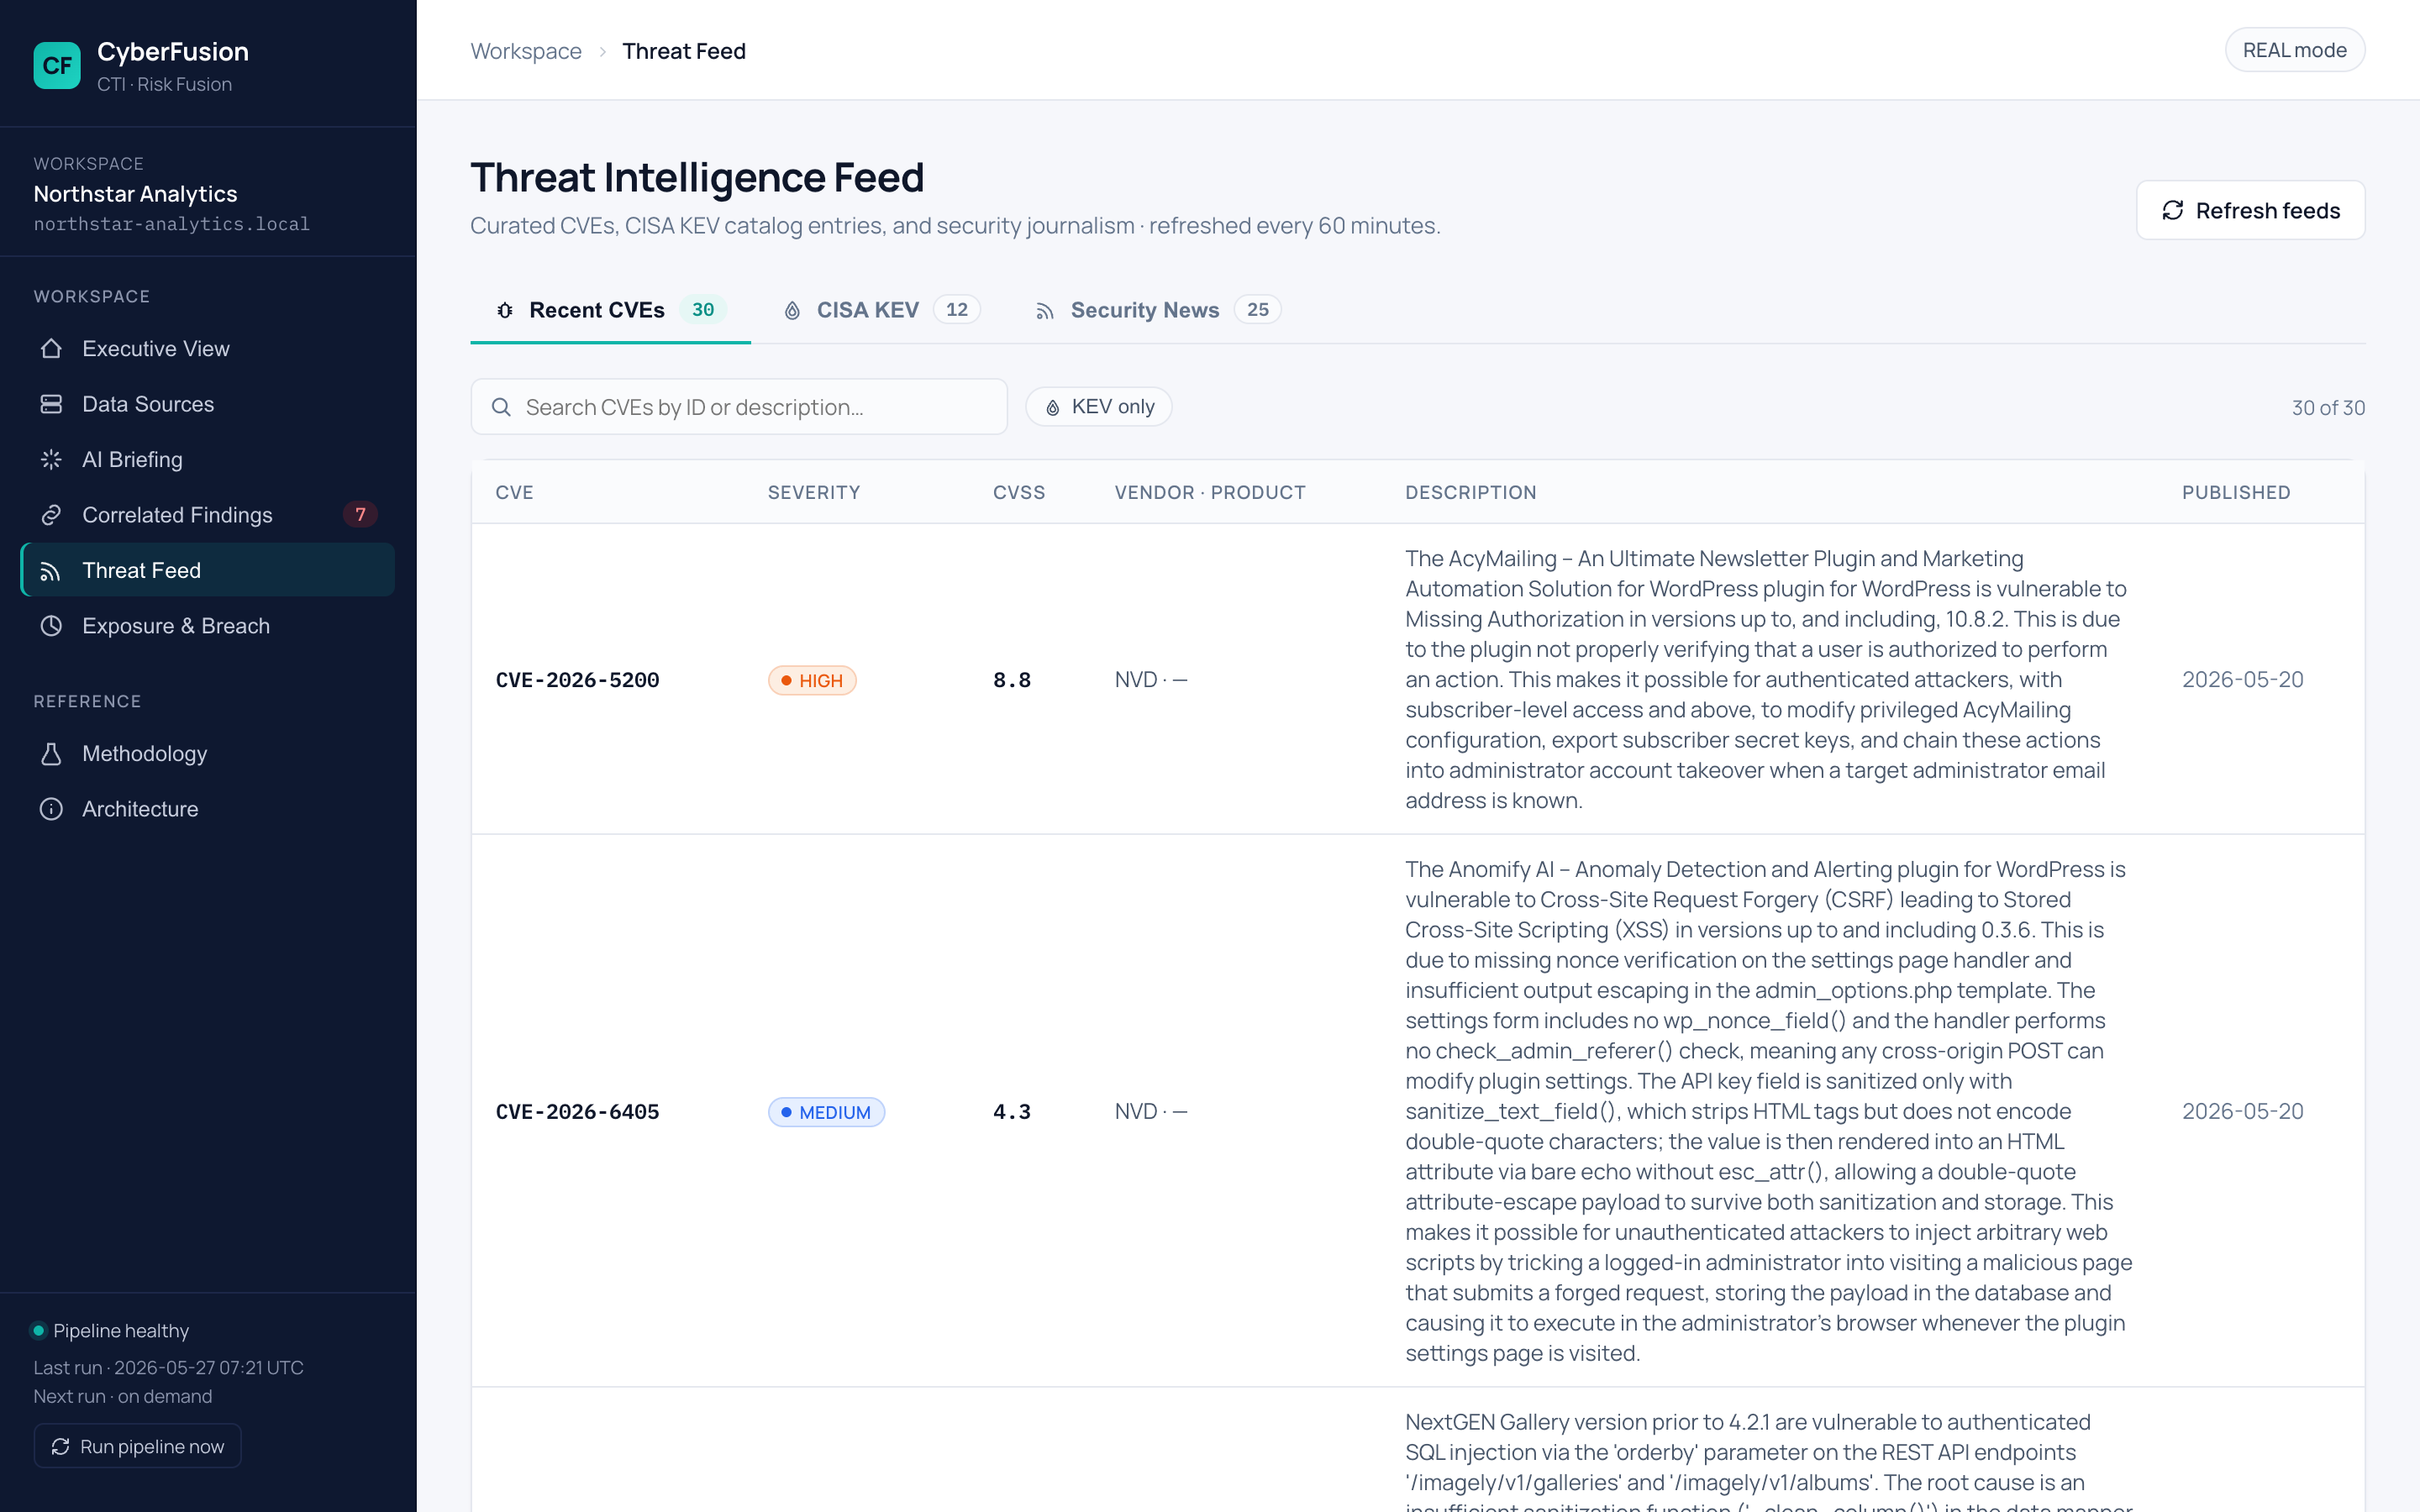Click the VENDOR · PRODUCT column header
This screenshot has width=2420, height=1512.
(x=1210, y=493)
